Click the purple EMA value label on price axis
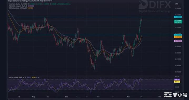Screen dimensions: 189x100 (178, 41)
